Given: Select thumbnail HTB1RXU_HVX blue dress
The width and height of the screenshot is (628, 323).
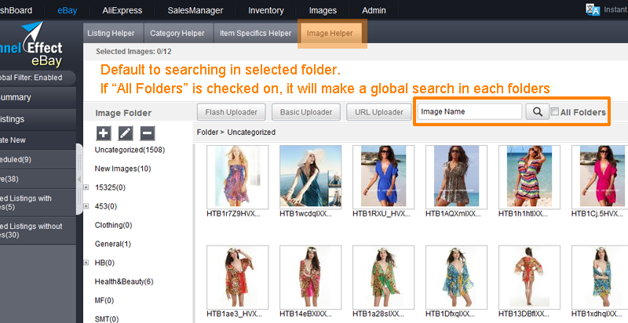Looking at the screenshot, I should pyautogui.click(x=383, y=176).
